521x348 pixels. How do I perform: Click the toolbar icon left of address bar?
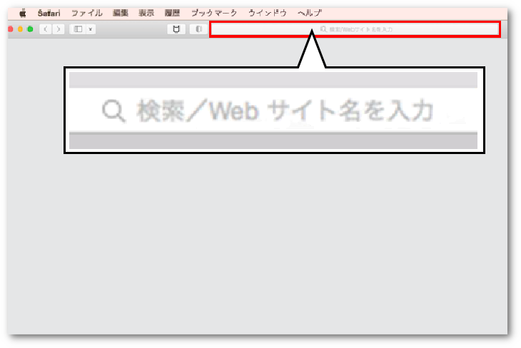point(198,29)
